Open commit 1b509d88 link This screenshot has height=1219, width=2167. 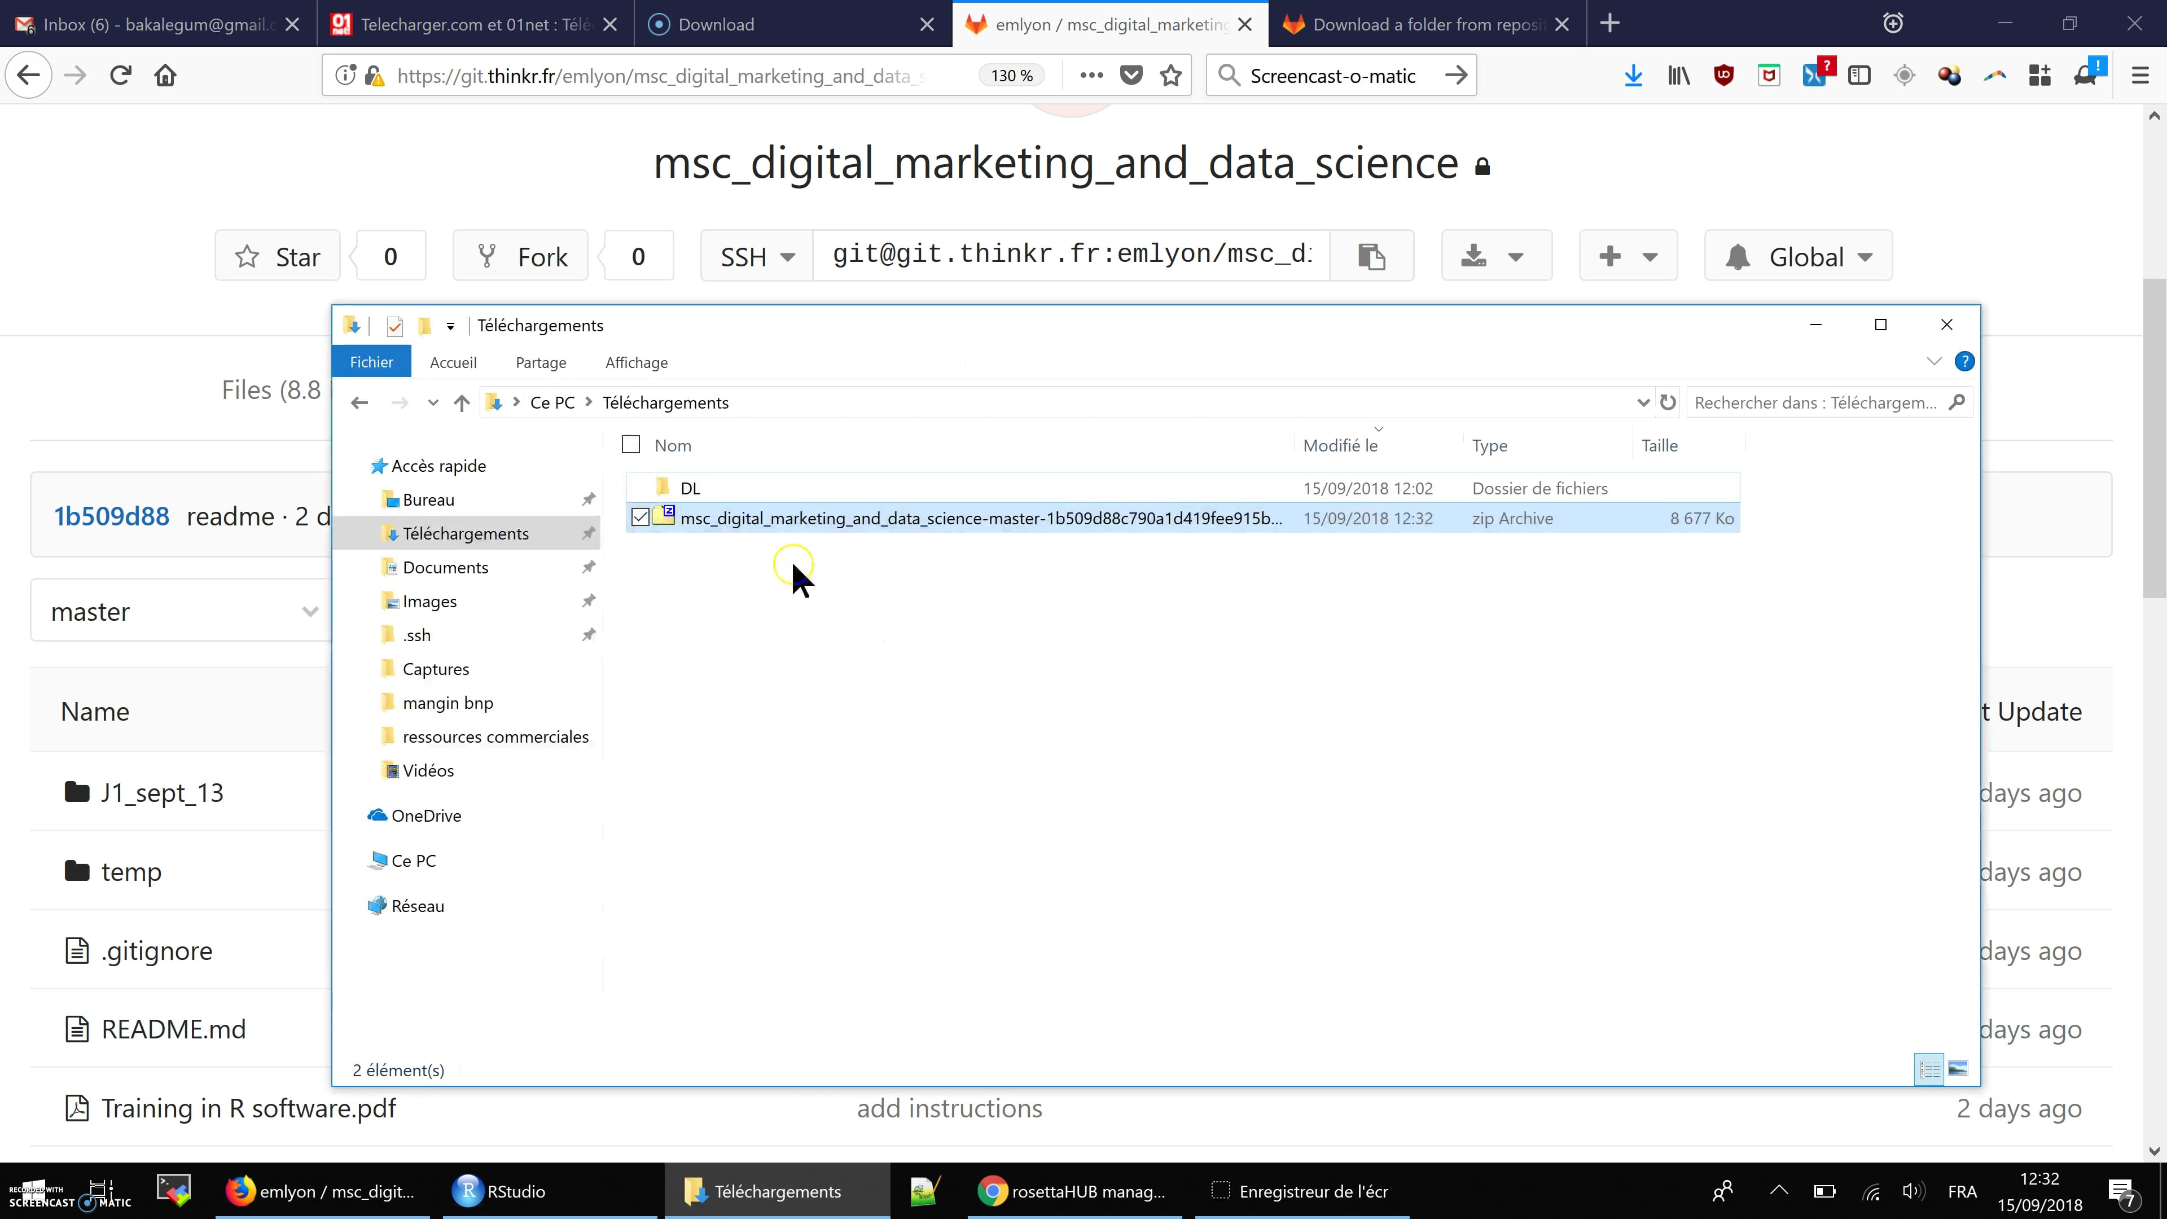(x=111, y=516)
